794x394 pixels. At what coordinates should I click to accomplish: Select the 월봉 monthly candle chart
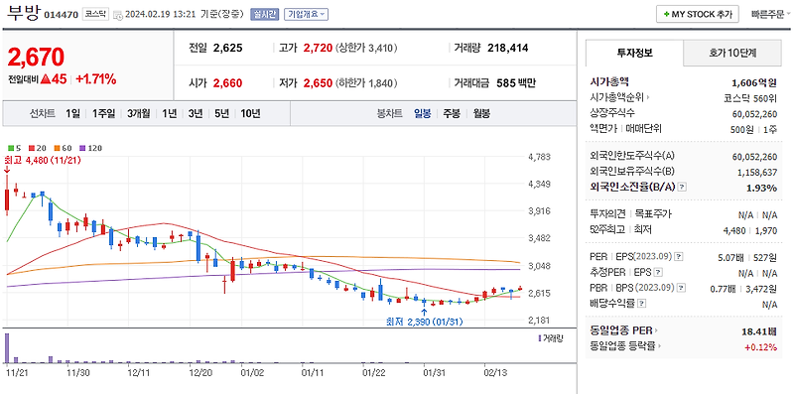[481, 113]
